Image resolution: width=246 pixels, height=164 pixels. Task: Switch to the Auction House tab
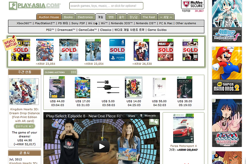tap(49, 17)
